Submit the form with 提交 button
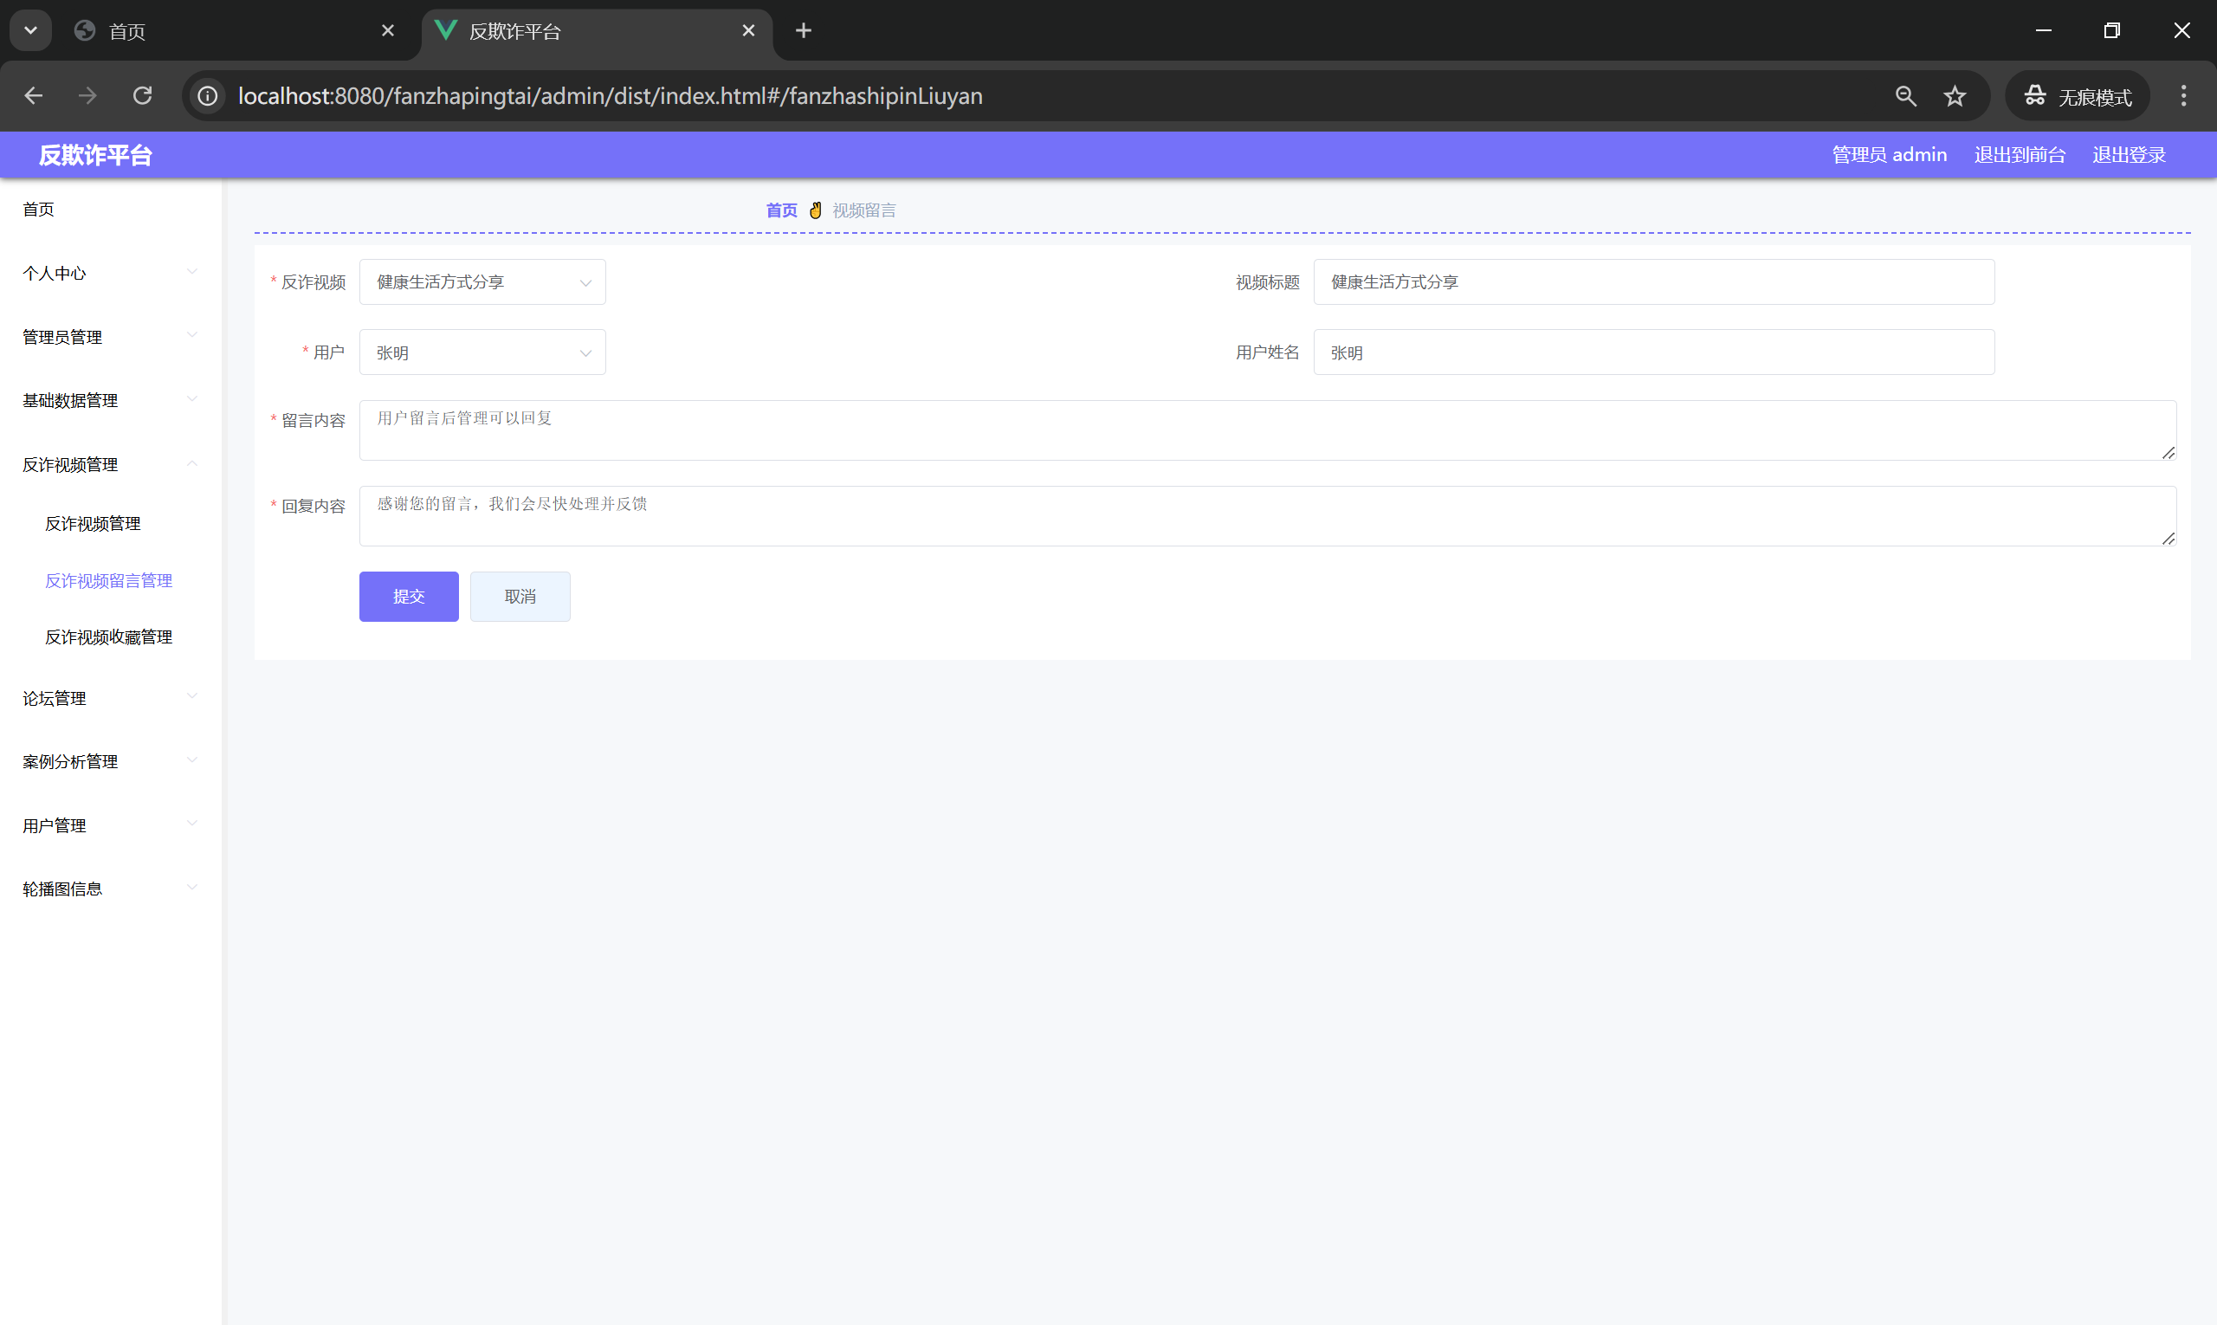 (x=409, y=597)
